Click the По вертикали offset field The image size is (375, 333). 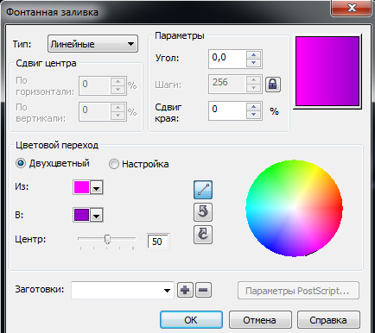click(x=95, y=111)
